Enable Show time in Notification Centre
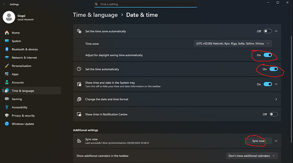This screenshot has width=293, height=163. [273, 114]
